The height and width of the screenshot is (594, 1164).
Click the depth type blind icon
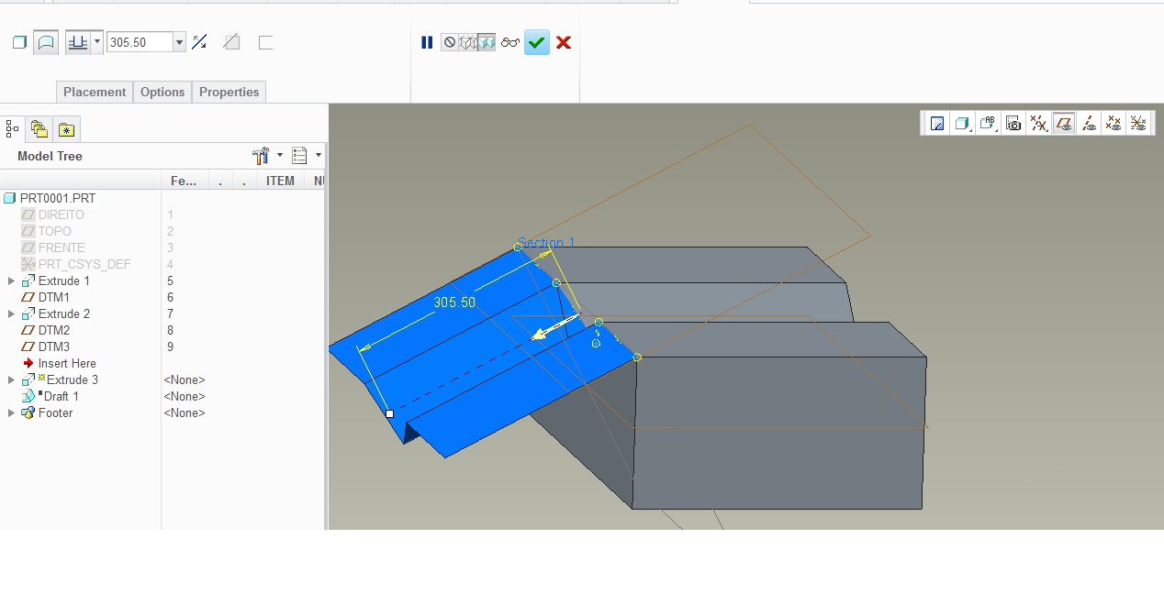coord(79,42)
